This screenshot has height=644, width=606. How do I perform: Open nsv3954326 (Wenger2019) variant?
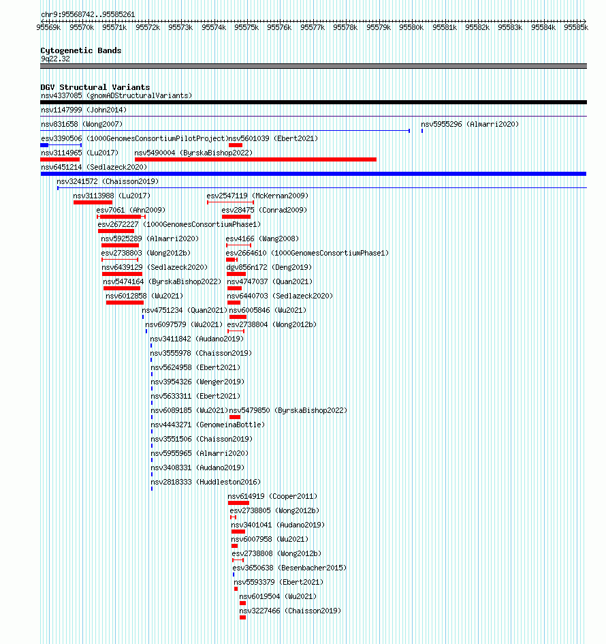(x=197, y=382)
